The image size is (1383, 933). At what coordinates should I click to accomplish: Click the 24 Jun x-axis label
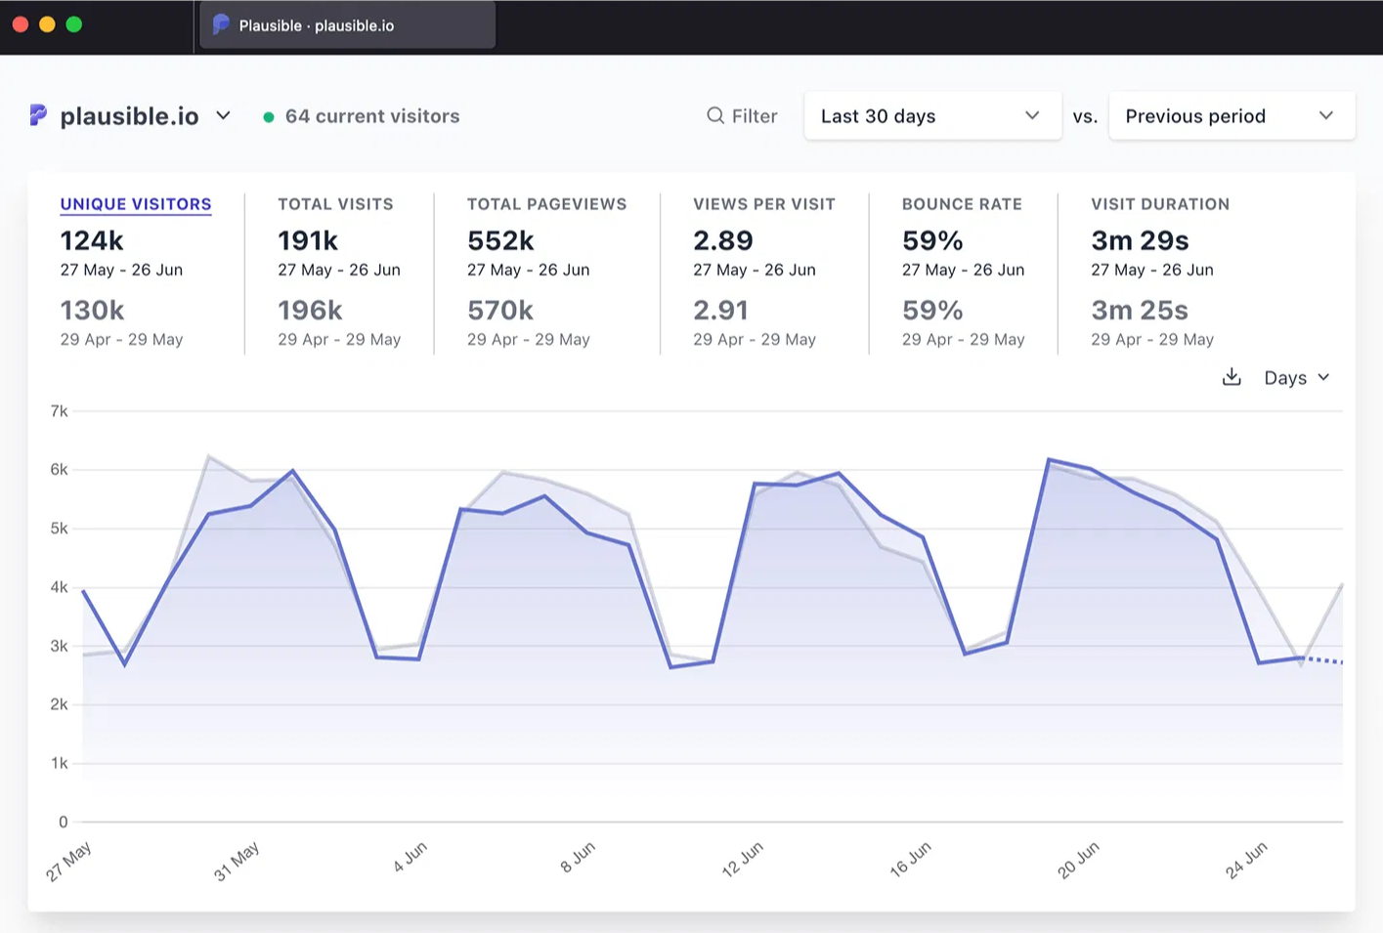tap(1246, 859)
